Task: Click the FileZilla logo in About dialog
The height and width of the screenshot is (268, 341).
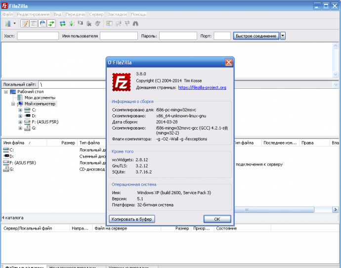Action: [122, 82]
